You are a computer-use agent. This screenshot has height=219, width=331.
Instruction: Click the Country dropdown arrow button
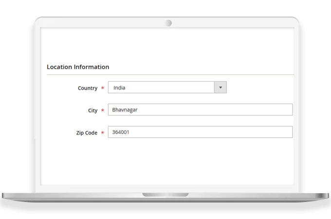click(x=221, y=87)
